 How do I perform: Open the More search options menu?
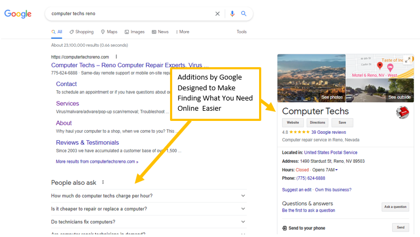(x=182, y=32)
